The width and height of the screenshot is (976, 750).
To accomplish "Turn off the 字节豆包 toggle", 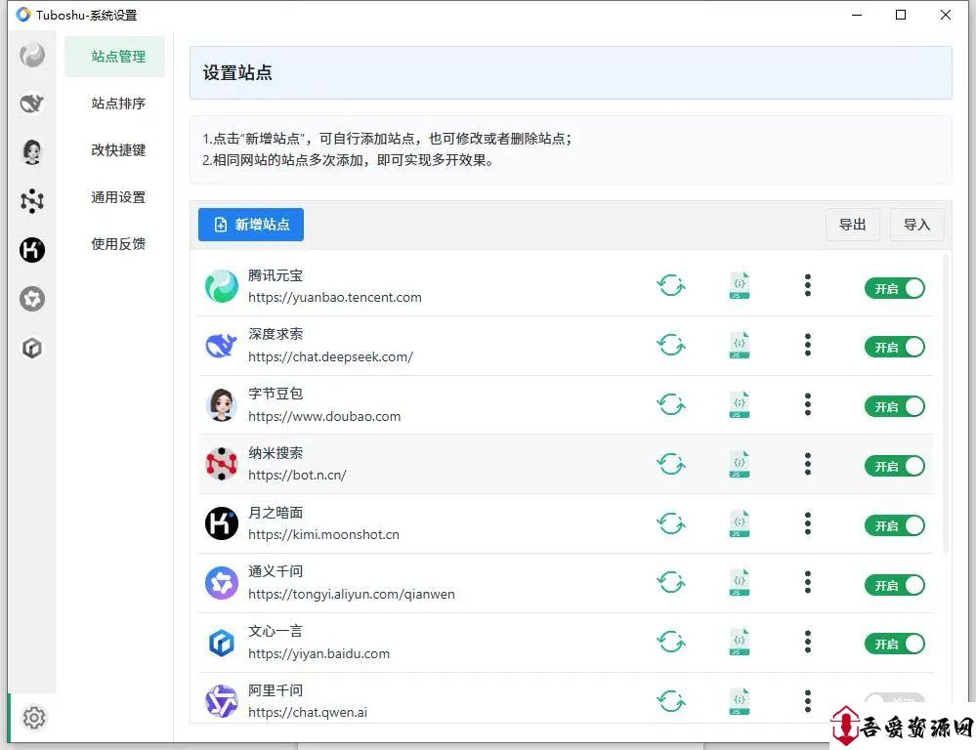I will pos(895,406).
